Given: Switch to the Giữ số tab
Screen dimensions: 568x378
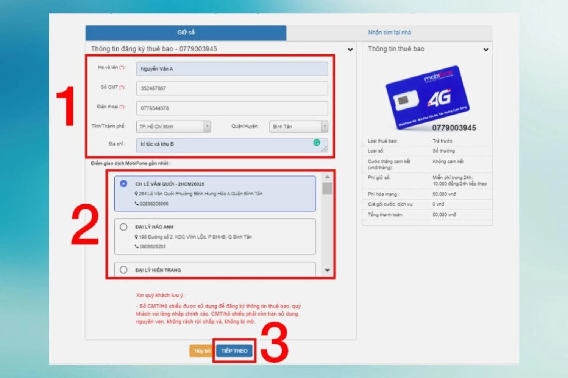Looking at the screenshot, I should pos(186,33).
